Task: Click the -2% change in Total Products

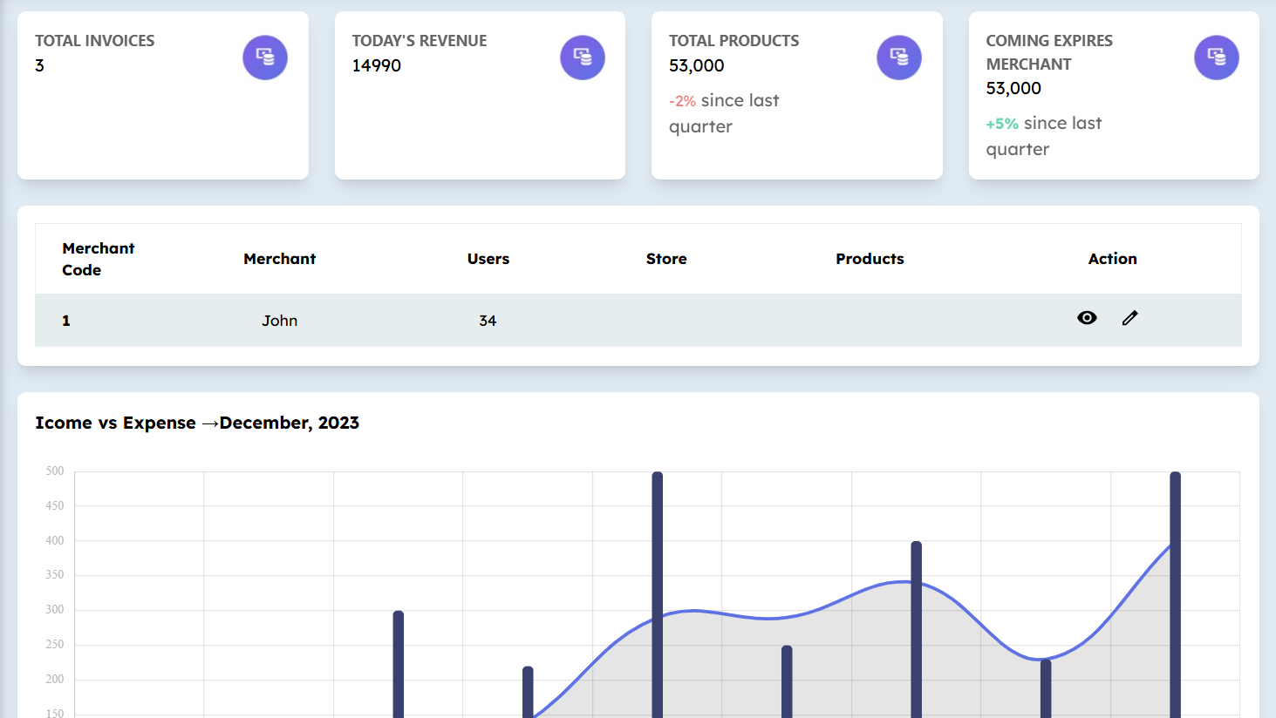Action: coord(682,101)
